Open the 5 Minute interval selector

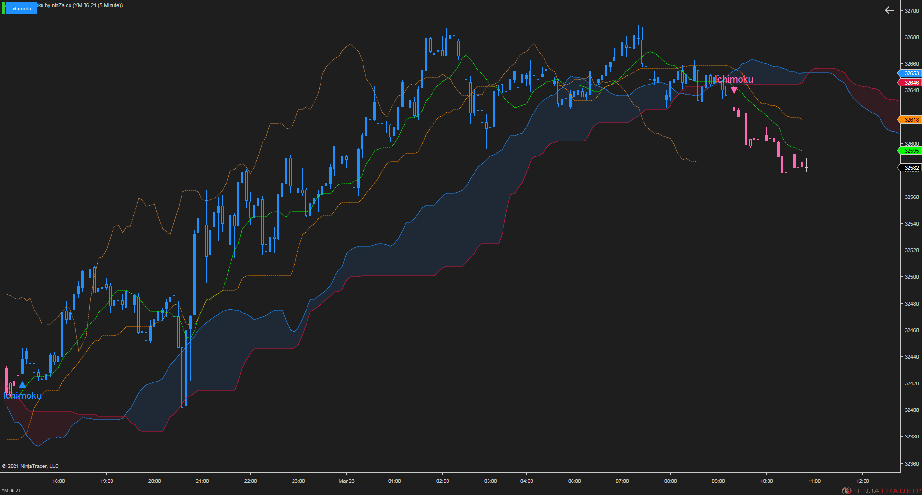point(110,5)
